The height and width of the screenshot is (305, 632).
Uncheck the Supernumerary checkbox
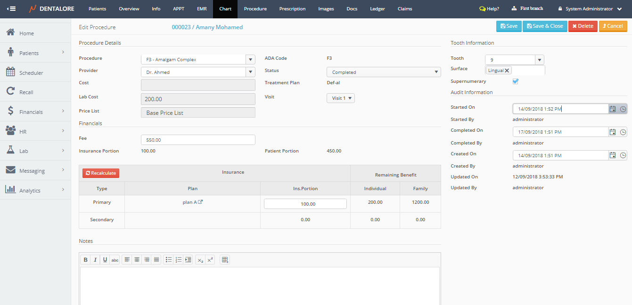coord(516,81)
